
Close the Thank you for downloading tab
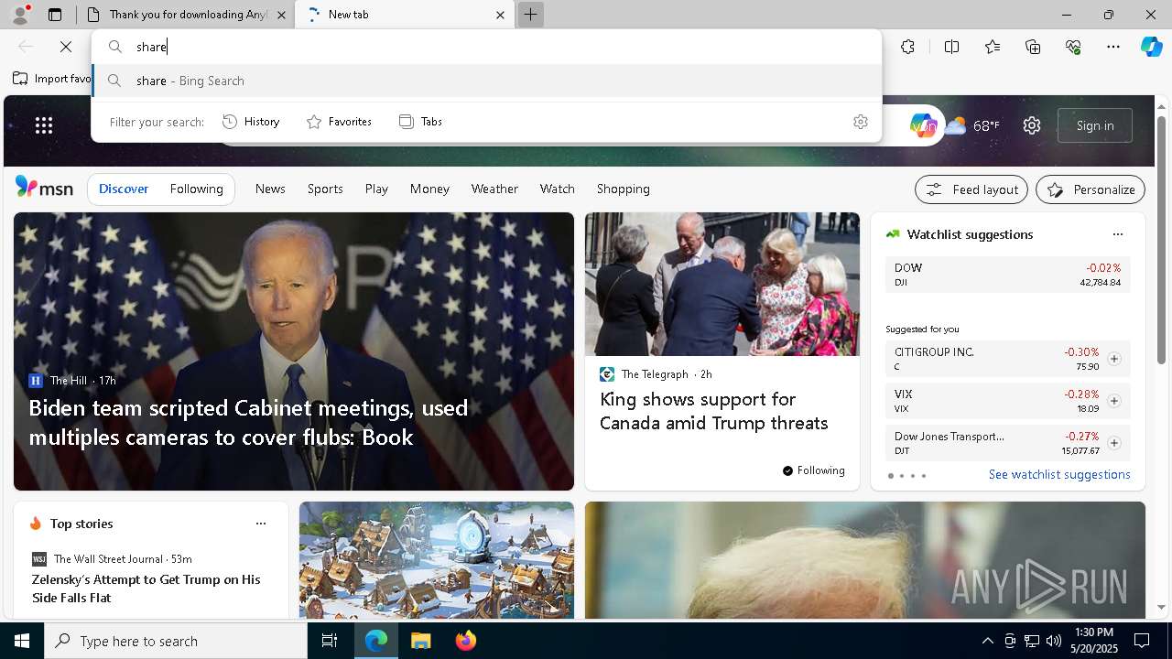tap(281, 15)
